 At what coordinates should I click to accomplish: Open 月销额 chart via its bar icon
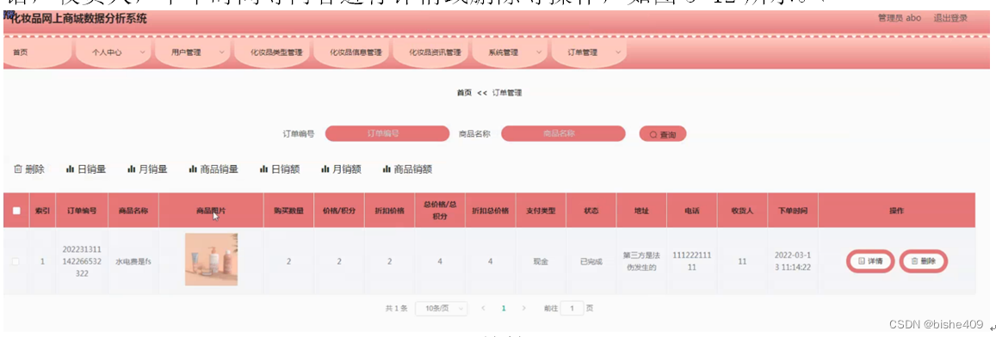tap(326, 169)
